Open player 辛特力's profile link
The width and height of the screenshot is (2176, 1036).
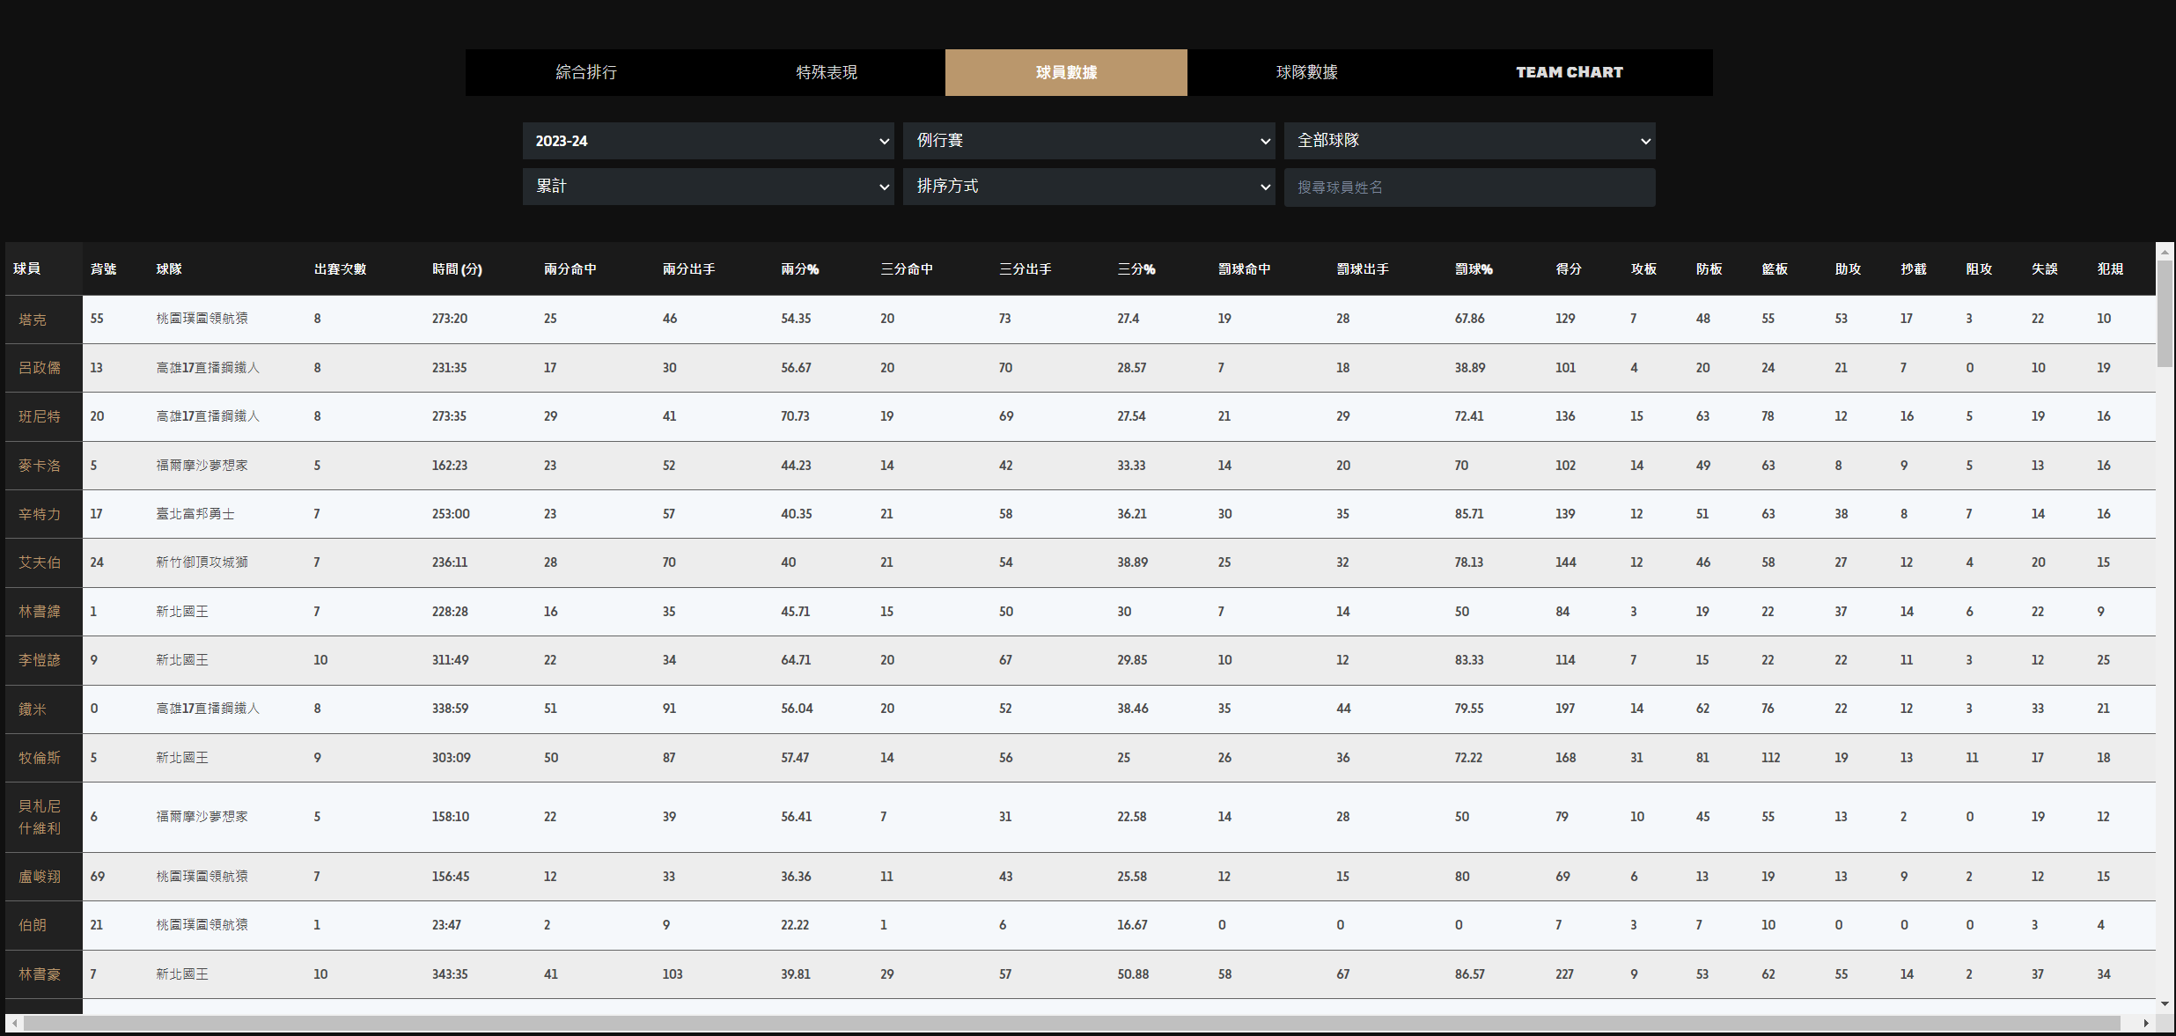40,514
